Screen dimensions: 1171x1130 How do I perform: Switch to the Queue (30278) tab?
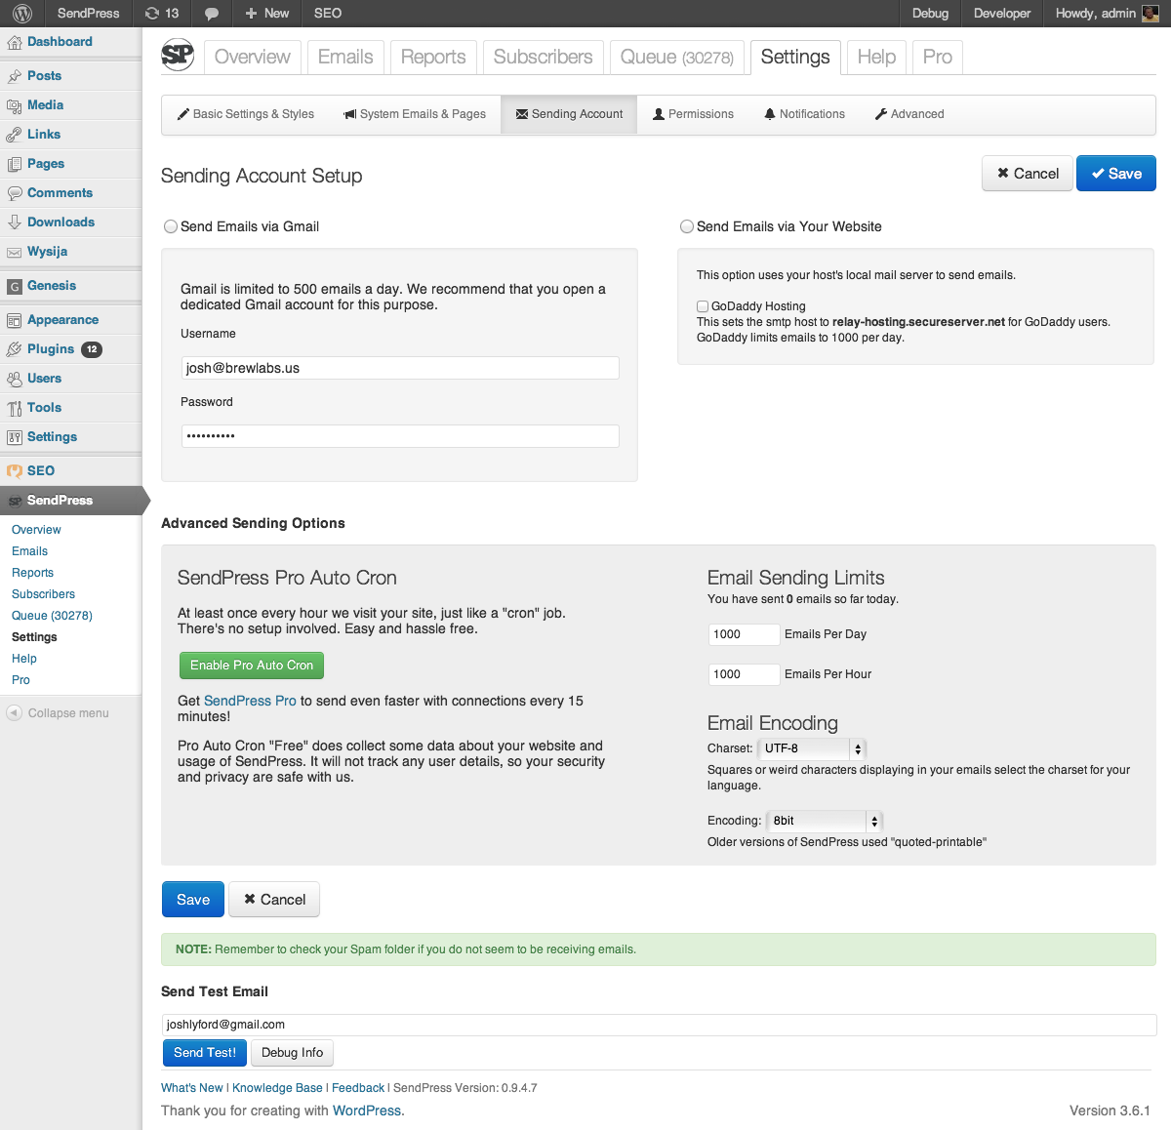click(x=677, y=57)
